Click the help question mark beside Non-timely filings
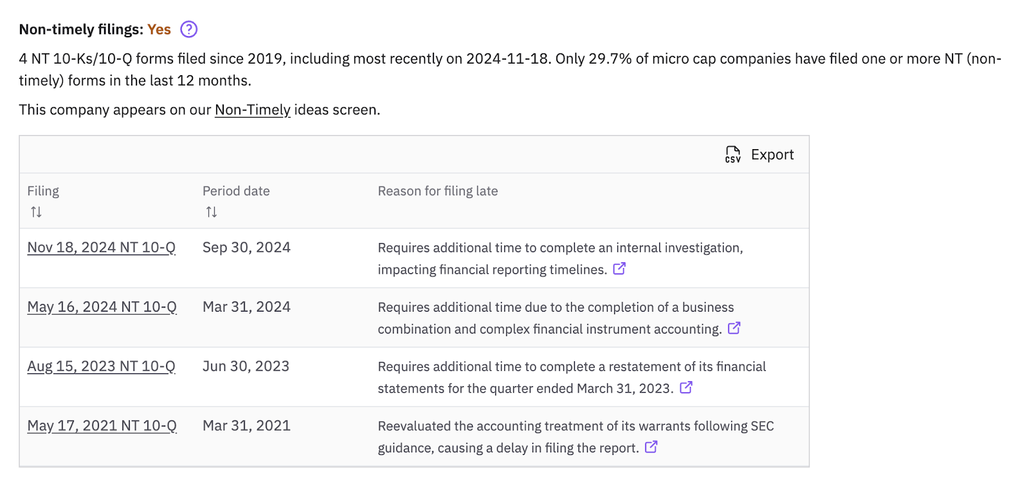Screen dimensions: 1029x491 point(188,30)
